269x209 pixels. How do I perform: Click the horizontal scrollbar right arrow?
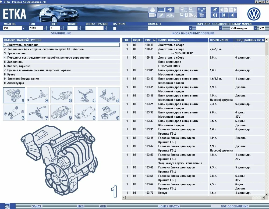tap(263, 197)
